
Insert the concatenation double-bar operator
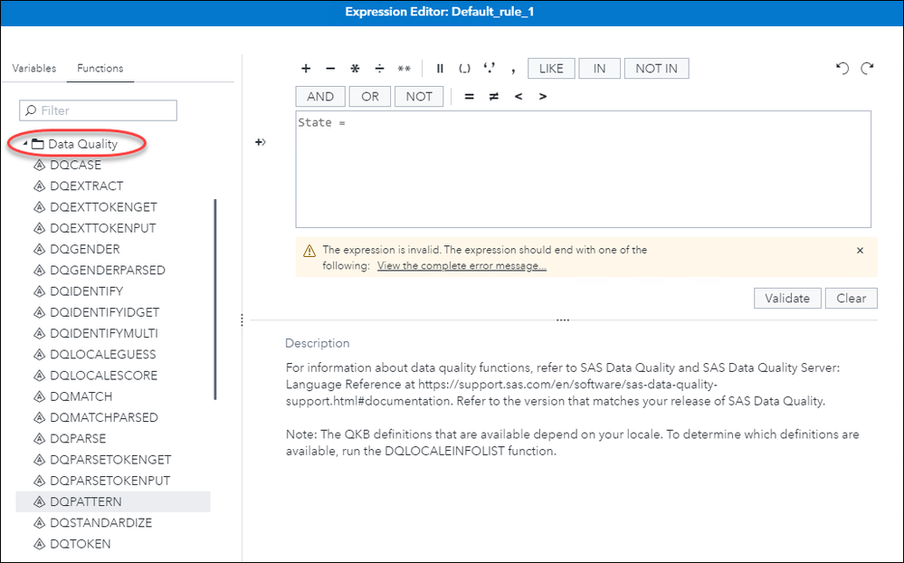click(x=441, y=69)
